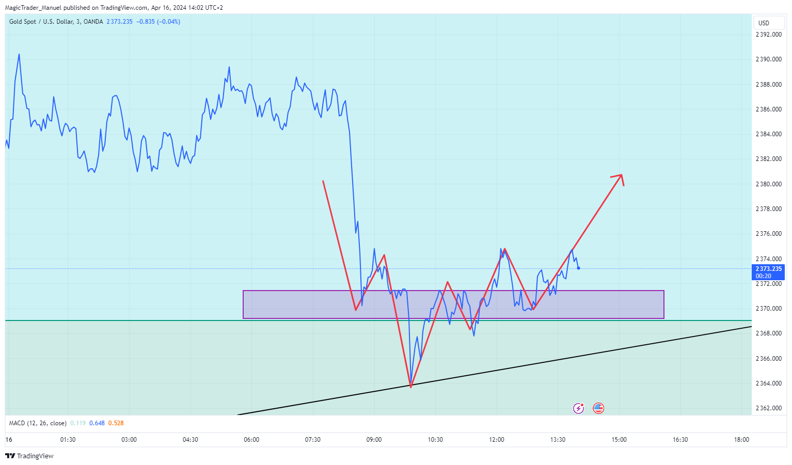Click the 'Gold Spot / U.S. Dollar, 3, OANDA' title

[x=56, y=22]
